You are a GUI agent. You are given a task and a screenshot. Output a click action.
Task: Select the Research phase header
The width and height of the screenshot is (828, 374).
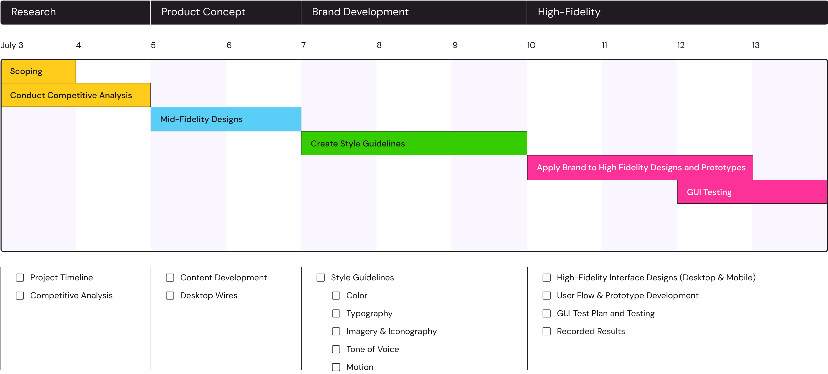pos(75,12)
